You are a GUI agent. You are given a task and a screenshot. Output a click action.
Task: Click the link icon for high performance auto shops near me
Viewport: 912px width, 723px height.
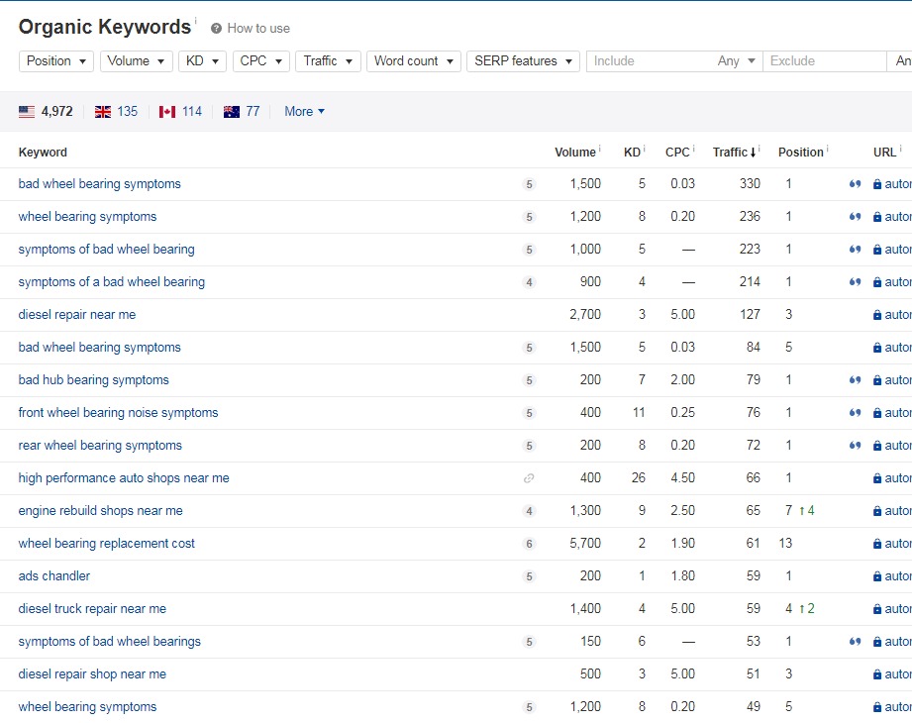click(x=529, y=478)
